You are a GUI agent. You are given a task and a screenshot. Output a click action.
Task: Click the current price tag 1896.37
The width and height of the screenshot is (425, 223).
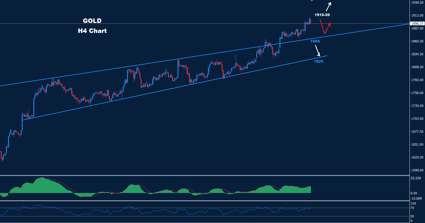[x=417, y=24]
